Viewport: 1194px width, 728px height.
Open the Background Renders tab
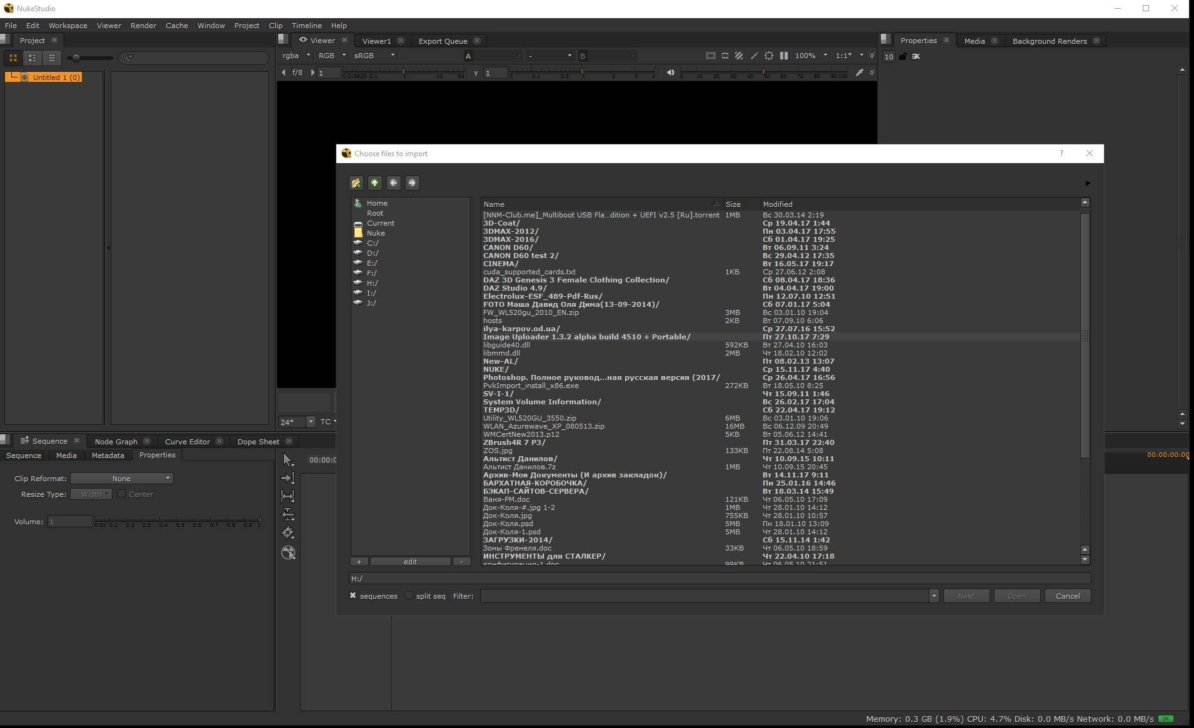[x=1050, y=41]
